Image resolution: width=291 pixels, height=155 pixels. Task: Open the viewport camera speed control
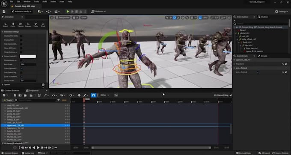[223, 18]
